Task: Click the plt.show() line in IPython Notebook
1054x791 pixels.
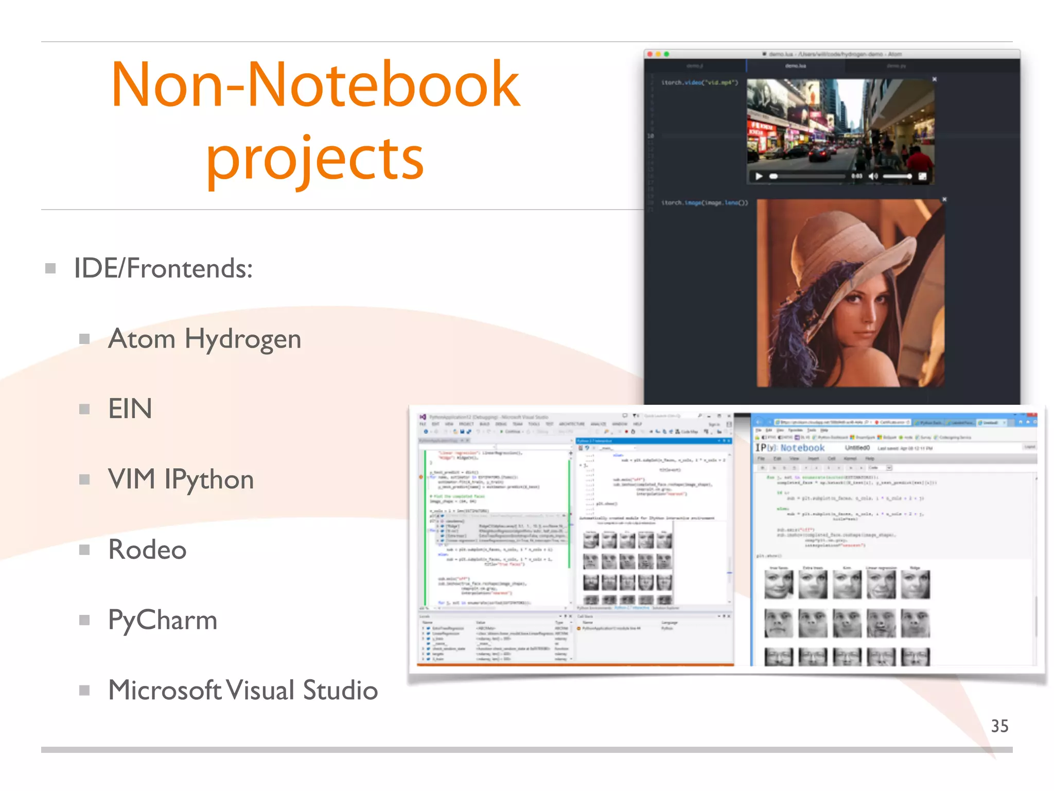Action: coord(768,556)
